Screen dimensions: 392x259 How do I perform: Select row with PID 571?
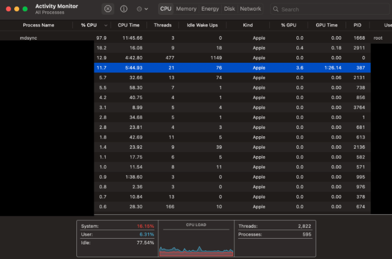point(232,167)
